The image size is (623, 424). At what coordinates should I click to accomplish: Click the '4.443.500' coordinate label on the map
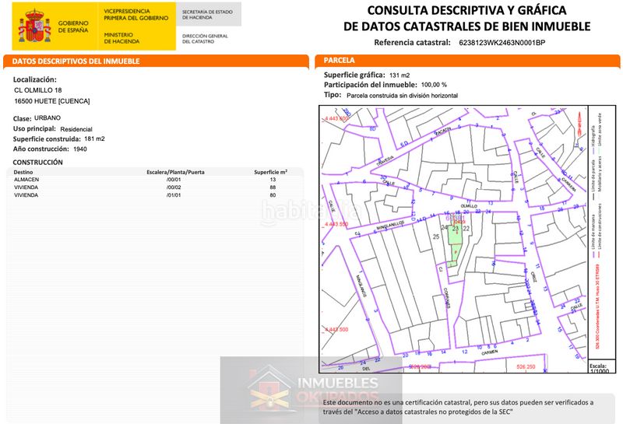click(336, 330)
